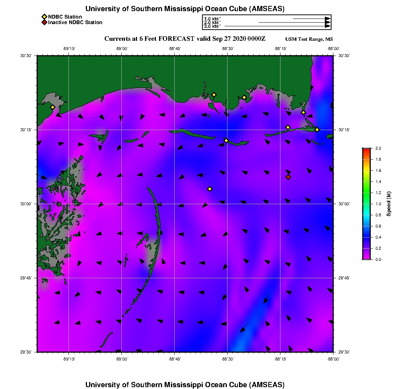Click the red Inactive NDBC Station legend diamond
The width and height of the screenshot is (407, 389).
(x=44, y=23)
